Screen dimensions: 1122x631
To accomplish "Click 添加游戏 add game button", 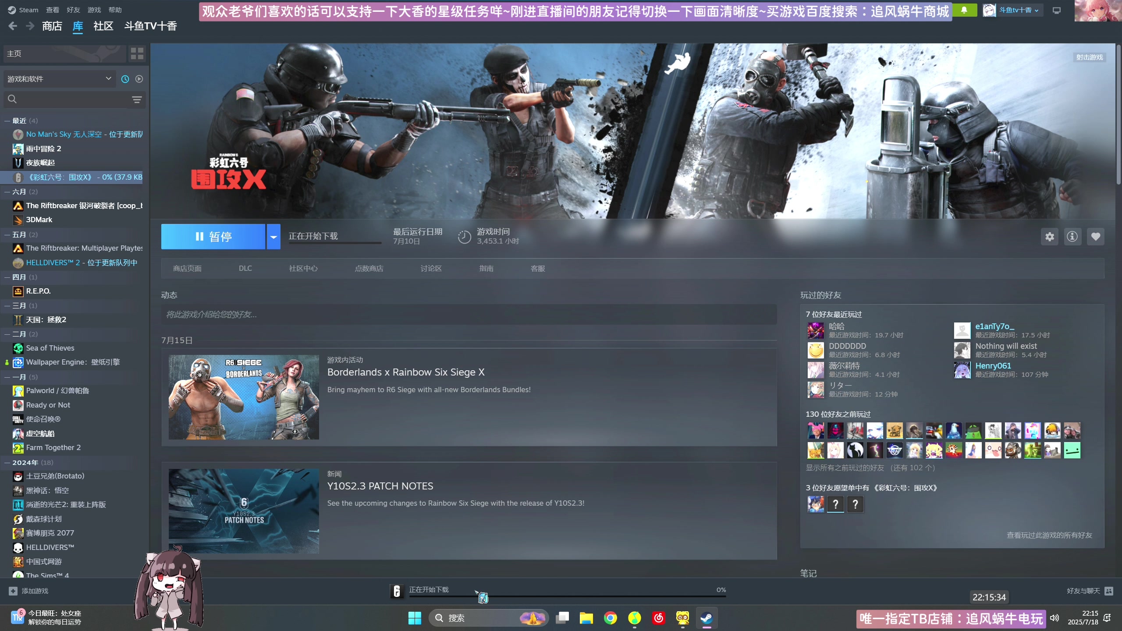I will (28, 591).
